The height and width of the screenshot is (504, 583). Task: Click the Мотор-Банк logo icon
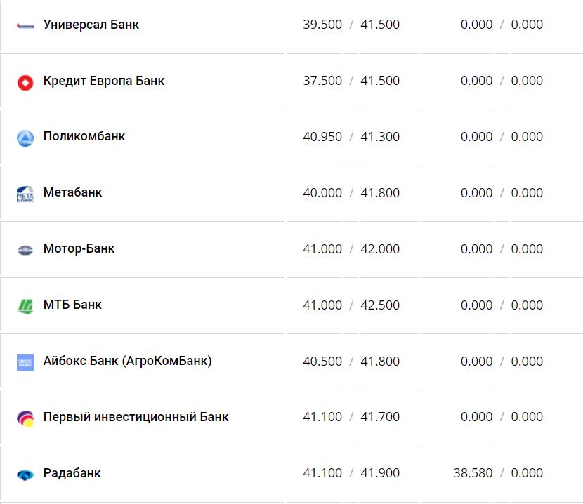click(25, 250)
